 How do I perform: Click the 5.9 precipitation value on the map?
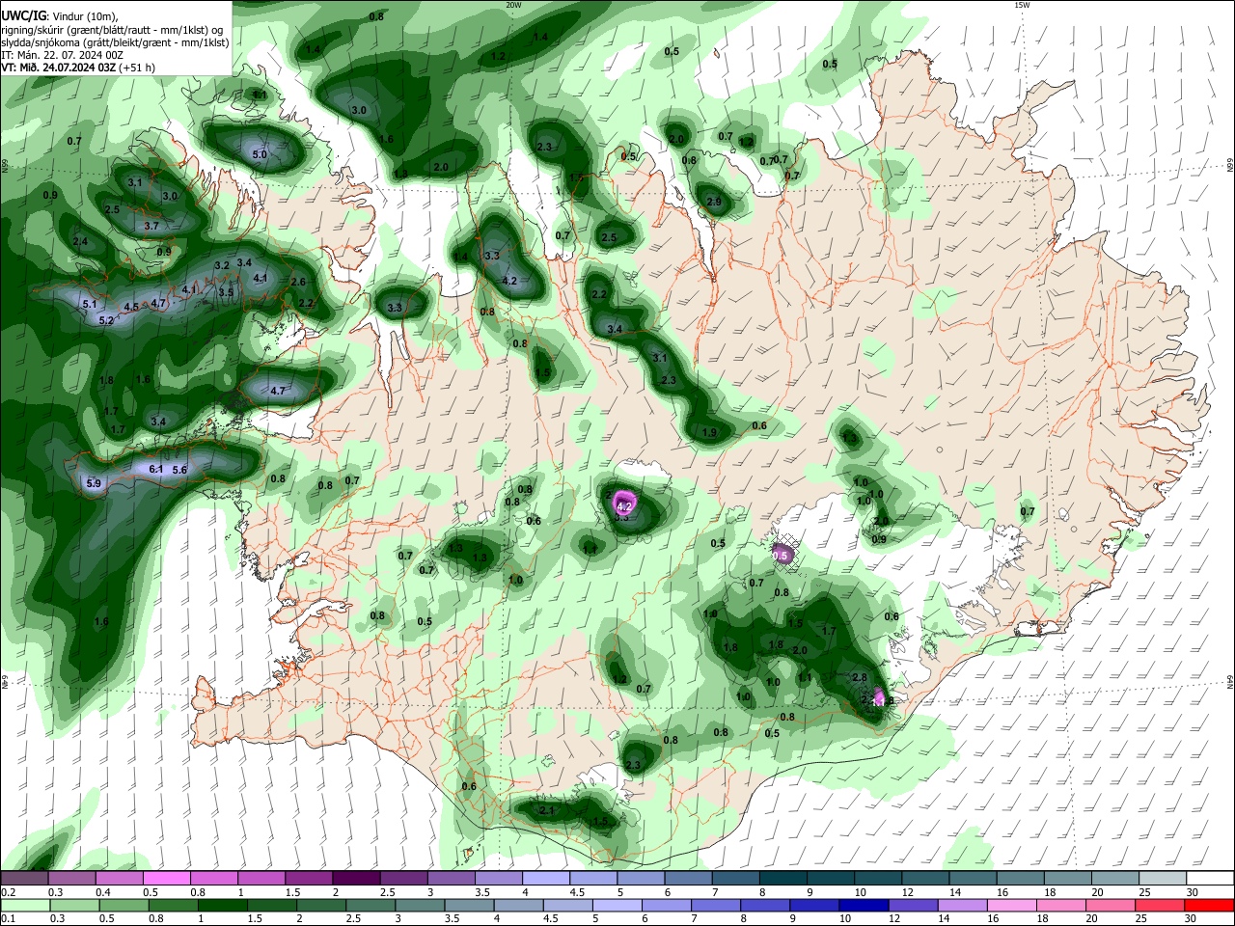[94, 483]
